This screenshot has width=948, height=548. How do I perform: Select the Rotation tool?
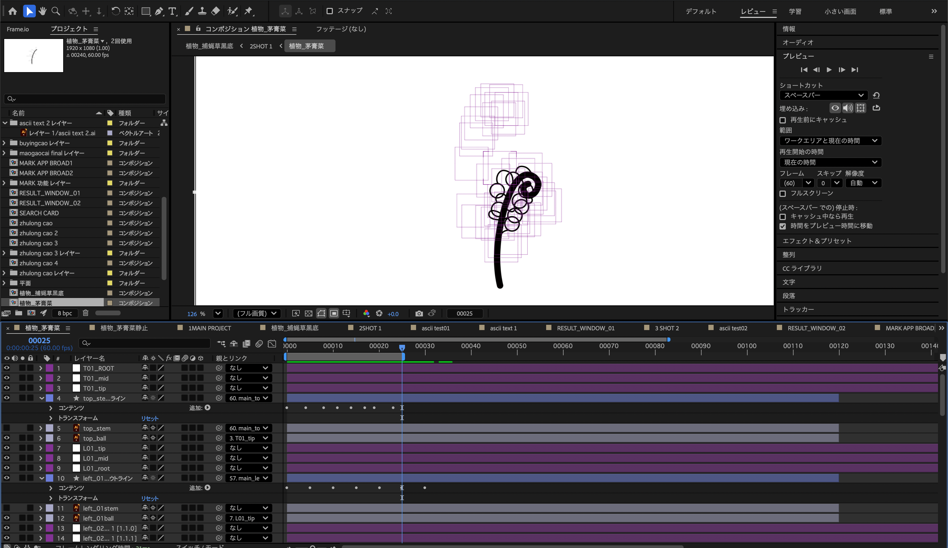point(116,11)
